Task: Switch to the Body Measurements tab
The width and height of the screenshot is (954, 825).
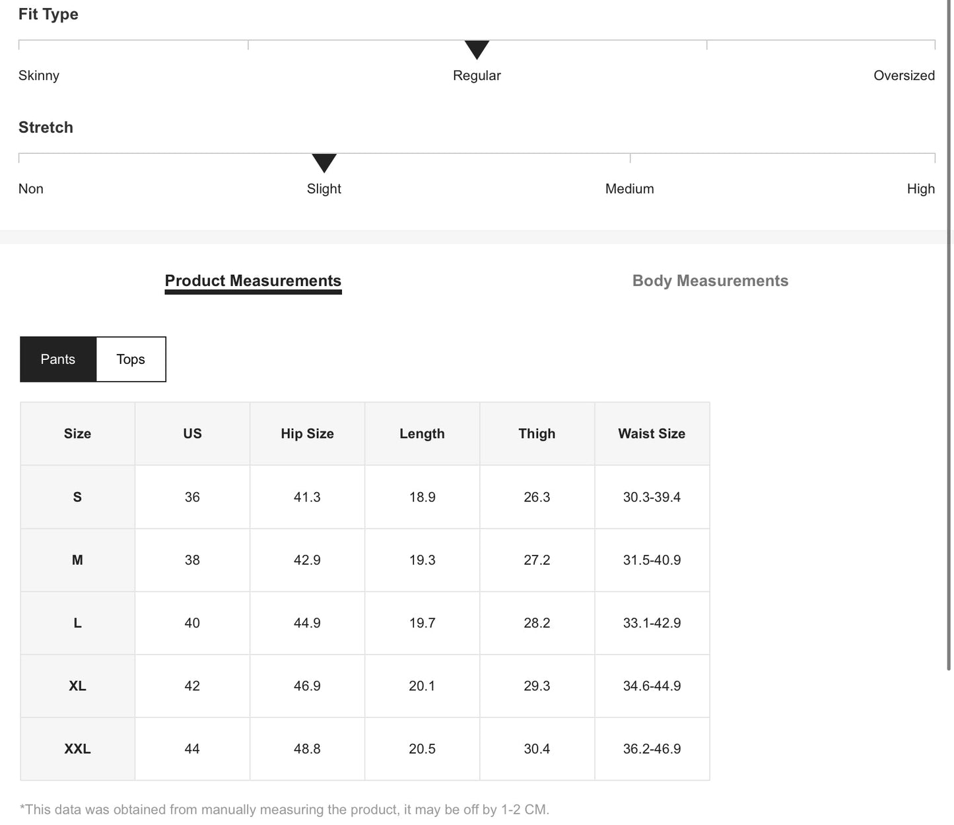Action: click(710, 281)
